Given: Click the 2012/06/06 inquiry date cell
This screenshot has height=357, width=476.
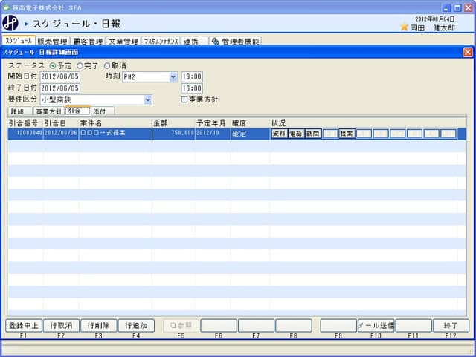Looking at the screenshot, I should pyautogui.click(x=61, y=134).
